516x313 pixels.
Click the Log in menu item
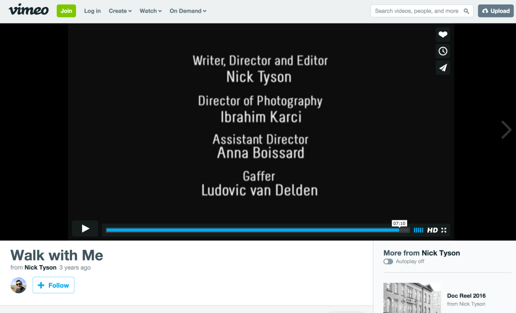pyautogui.click(x=92, y=11)
